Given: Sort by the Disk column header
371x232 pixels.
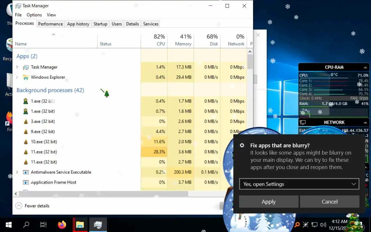Looking at the screenshot, I should click(x=207, y=40).
